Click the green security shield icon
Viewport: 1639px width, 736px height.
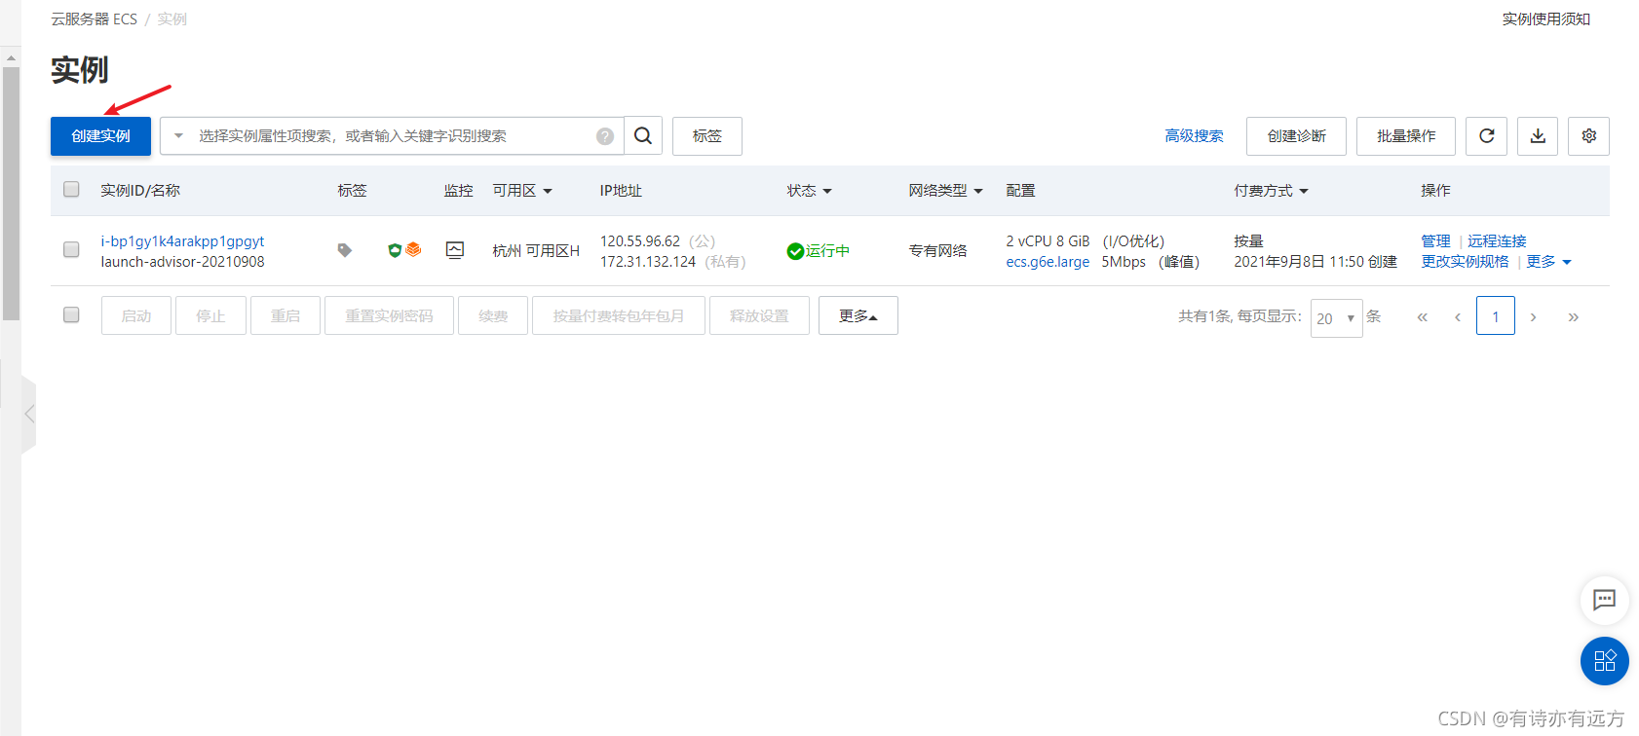[x=395, y=250]
